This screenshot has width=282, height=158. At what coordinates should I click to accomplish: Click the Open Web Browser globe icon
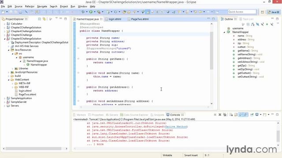[x=168, y=12]
